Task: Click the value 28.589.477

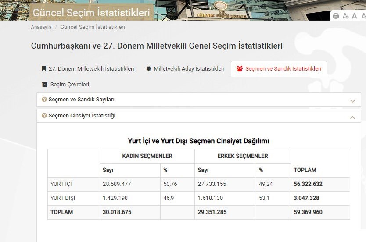Action: point(117,184)
